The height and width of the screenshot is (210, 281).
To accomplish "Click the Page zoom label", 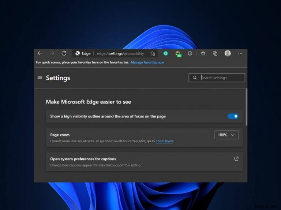I will click(60, 135).
